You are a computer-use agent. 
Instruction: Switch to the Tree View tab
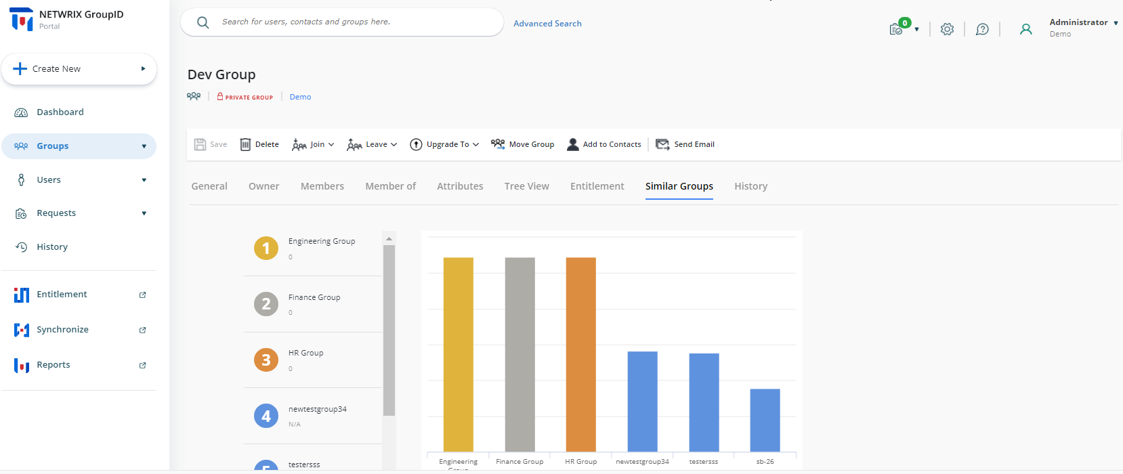(526, 186)
